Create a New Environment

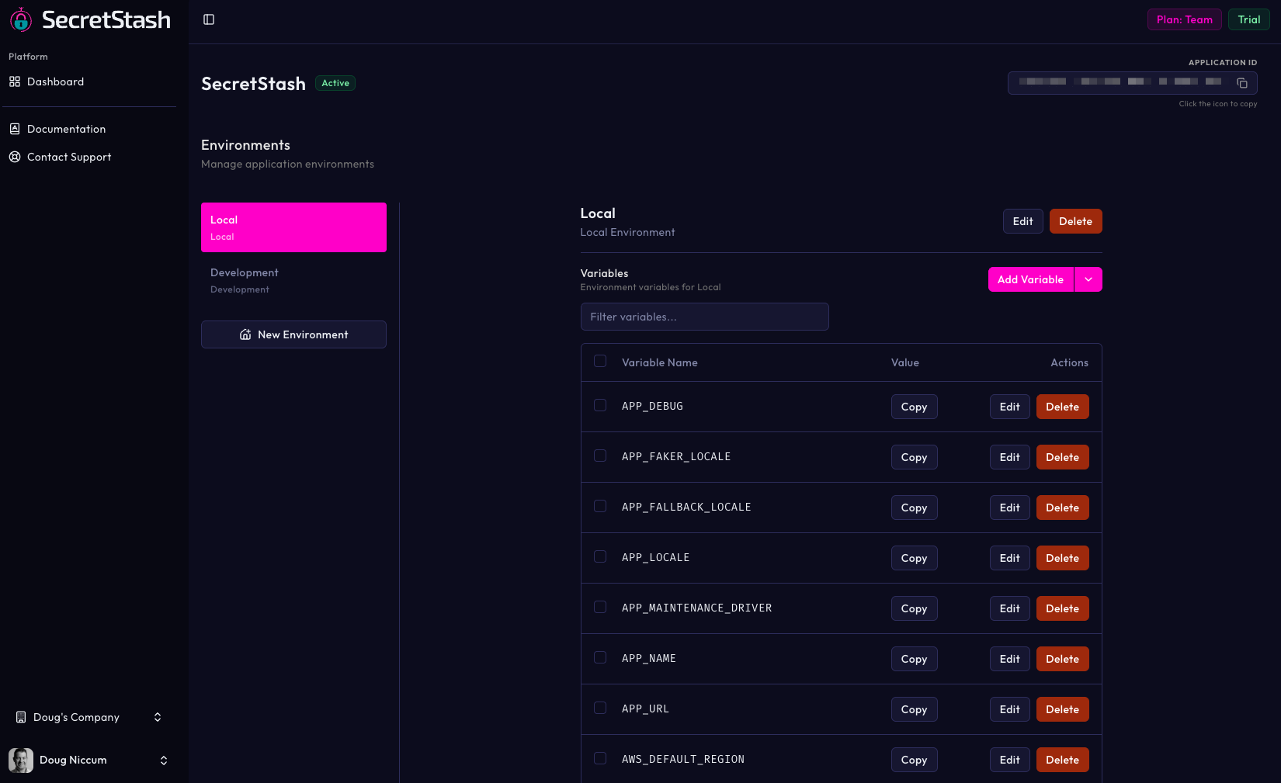click(293, 334)
